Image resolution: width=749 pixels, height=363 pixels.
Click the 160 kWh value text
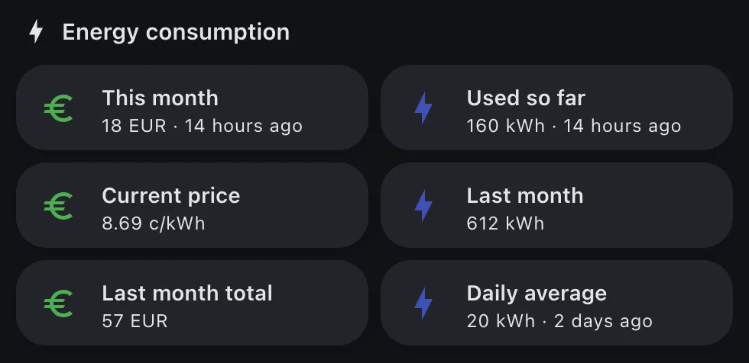click(505, 127)
